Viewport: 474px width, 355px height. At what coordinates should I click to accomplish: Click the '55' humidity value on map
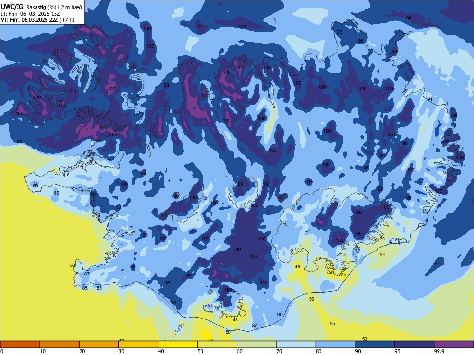coord(332,323)
